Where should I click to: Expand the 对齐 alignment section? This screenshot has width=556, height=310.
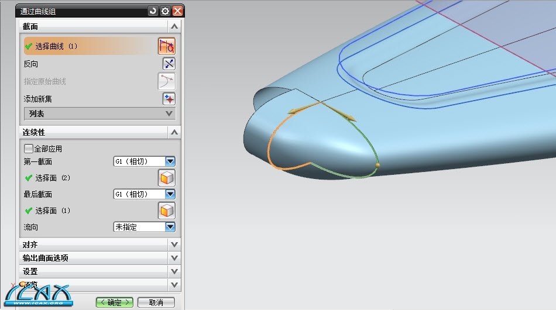click(x=174, y=244)
